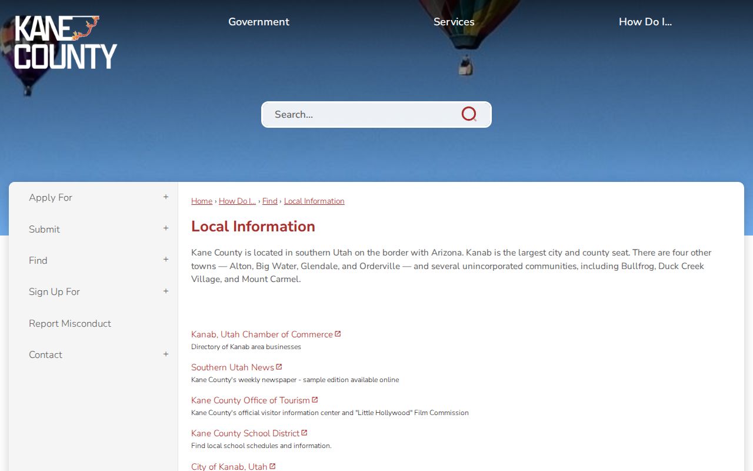Viewport: 753px width, 471px height.
Task: Click the Local Information page heading
Action: coord(253,227)
